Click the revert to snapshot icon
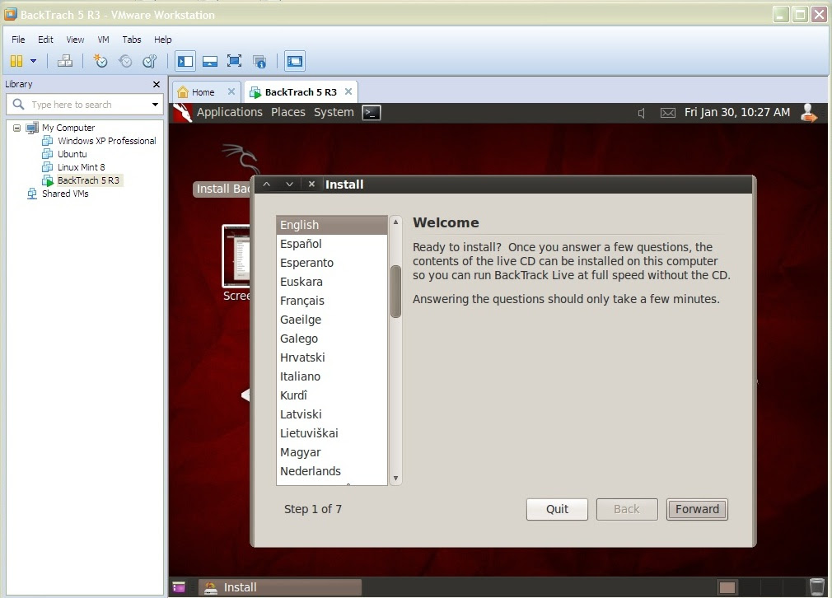The image size is (832, 598). pyautogui.click(x=125, y=61)
